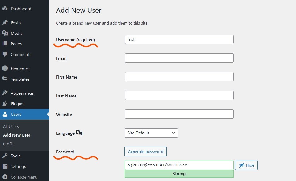Go to All Users
296x181 pixels.
click(11, 126)
